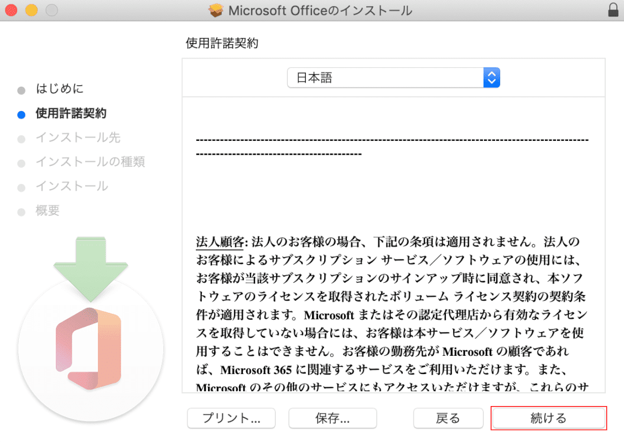Select the はじめに step in the sidebar
Image resolution: width=624 pixels, height=442 pixels.
point(60,89)
